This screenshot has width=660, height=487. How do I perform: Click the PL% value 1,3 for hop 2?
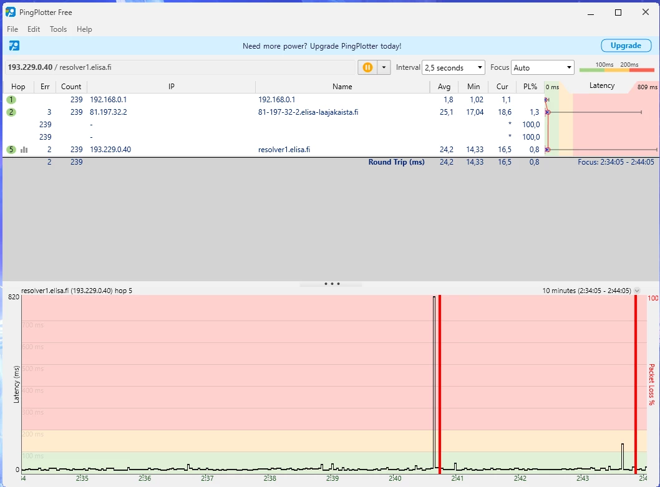pos(534,112)
